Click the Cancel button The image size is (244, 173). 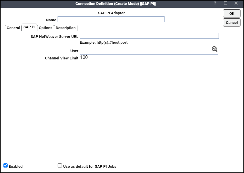pos(232,22)
